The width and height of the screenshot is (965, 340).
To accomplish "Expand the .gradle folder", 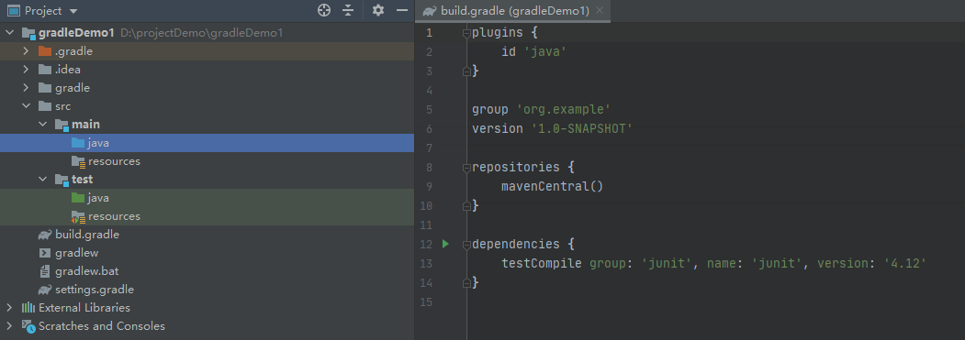I will (x=26, y=51).
